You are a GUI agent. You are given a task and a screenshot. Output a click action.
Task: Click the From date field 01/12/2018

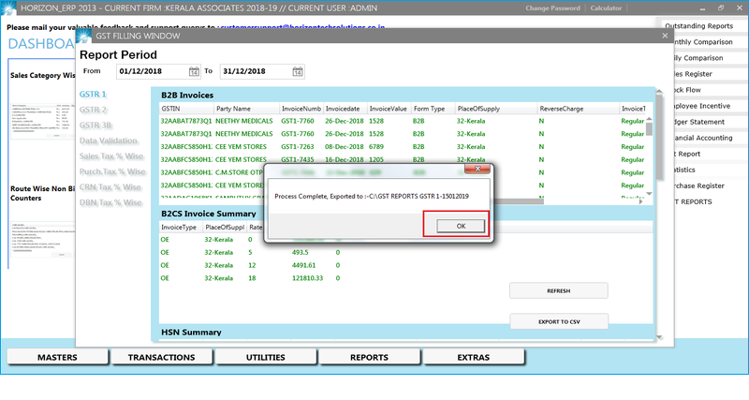150,71
